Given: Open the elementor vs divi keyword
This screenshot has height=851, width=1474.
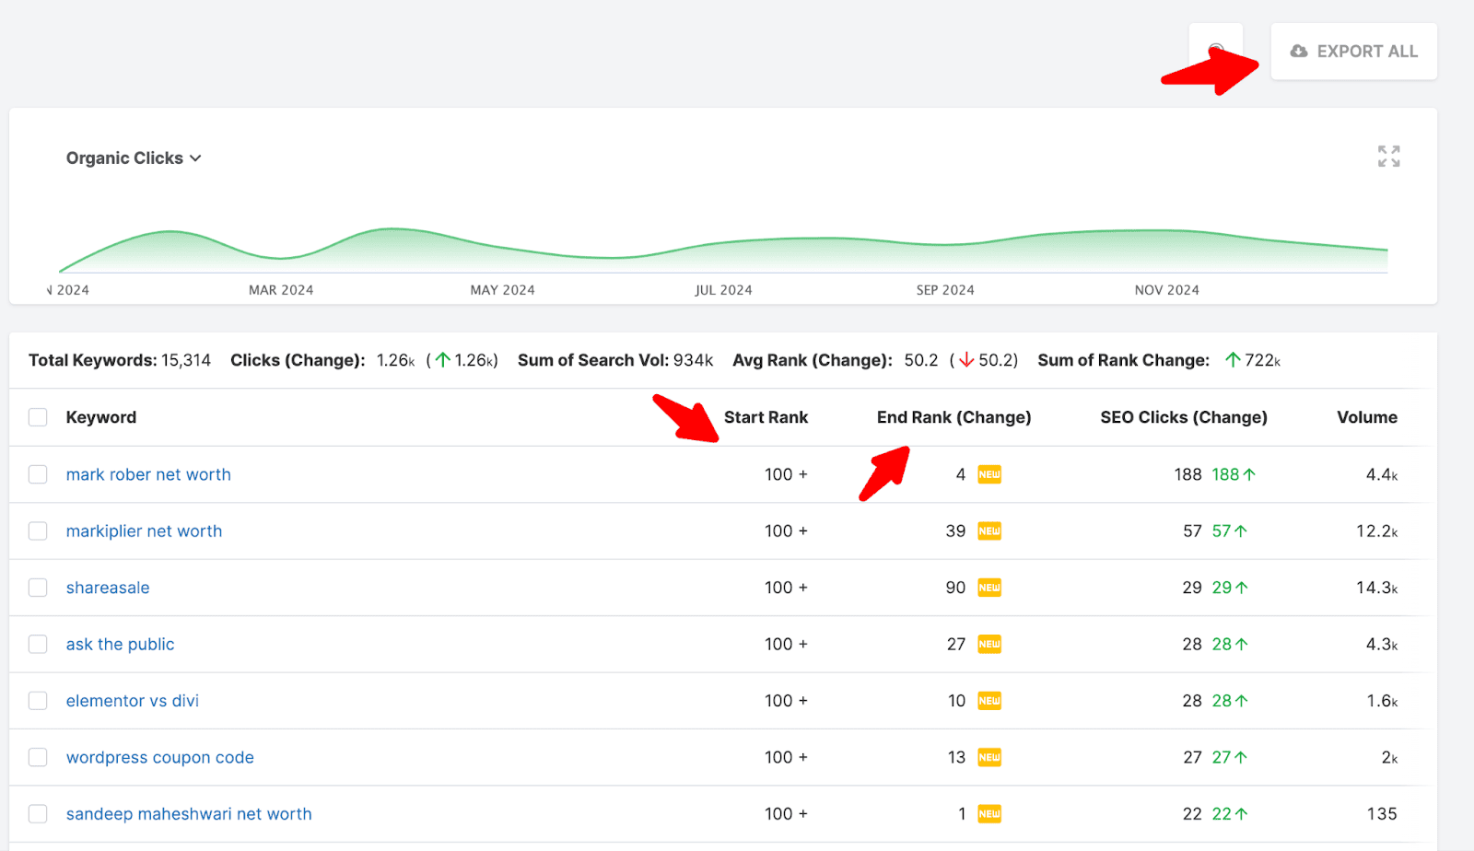Looking at the screenshot, I should pos(133,701).
